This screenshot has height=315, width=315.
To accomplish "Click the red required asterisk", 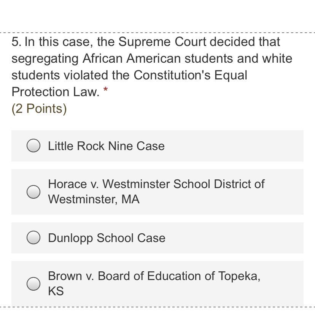I will (x=105, y=90).
